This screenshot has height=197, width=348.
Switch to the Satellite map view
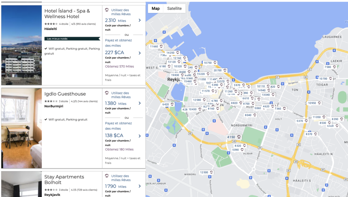click(x=174, y=9)
